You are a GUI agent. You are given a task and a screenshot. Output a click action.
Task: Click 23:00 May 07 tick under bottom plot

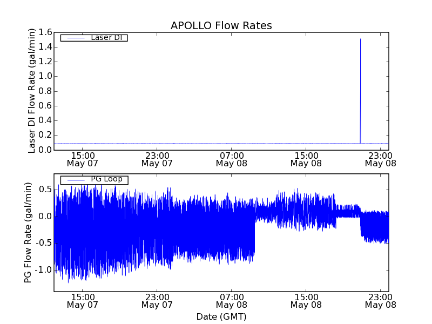157,300
